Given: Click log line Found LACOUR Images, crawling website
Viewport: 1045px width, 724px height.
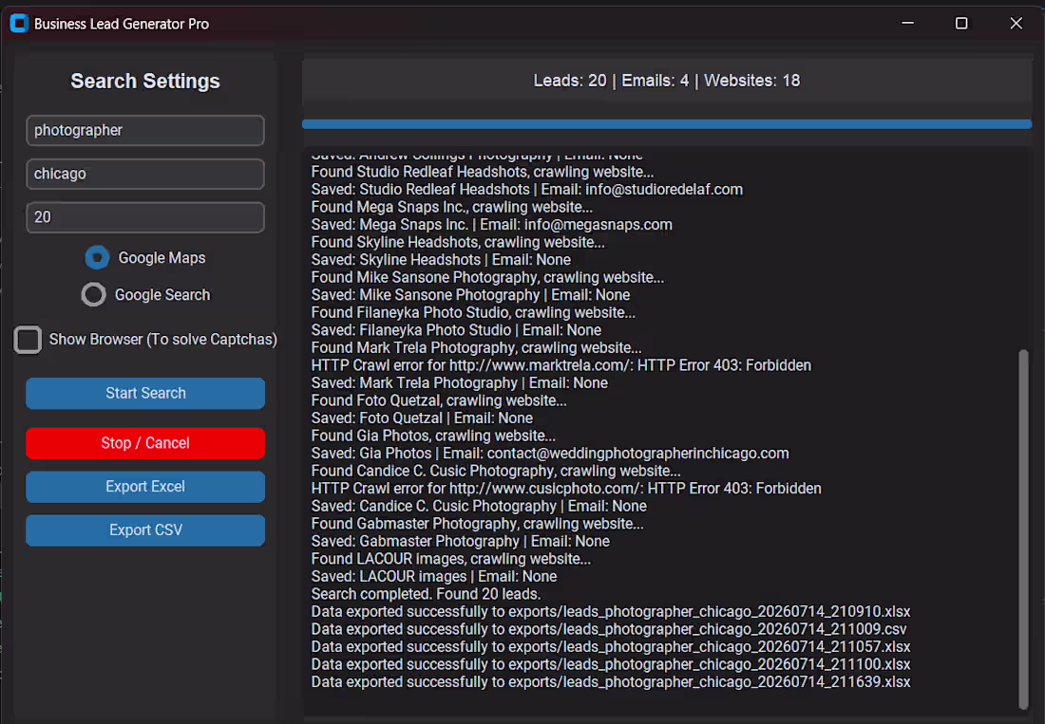Looking at the screenshot, I should point(450,559).
